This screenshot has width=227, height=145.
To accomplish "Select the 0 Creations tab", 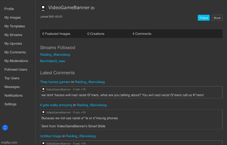I will tap(96, 34).
